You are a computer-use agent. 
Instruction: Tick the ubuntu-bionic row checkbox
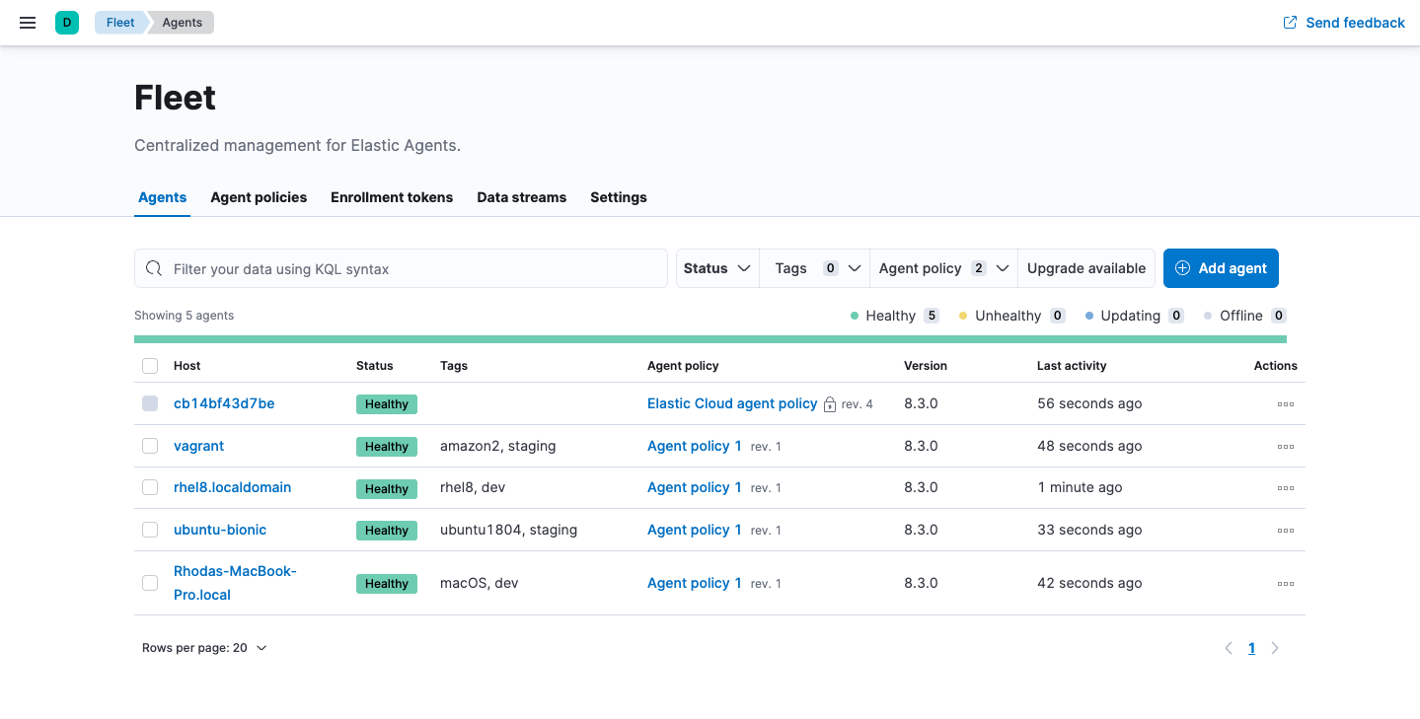(150, 530)
